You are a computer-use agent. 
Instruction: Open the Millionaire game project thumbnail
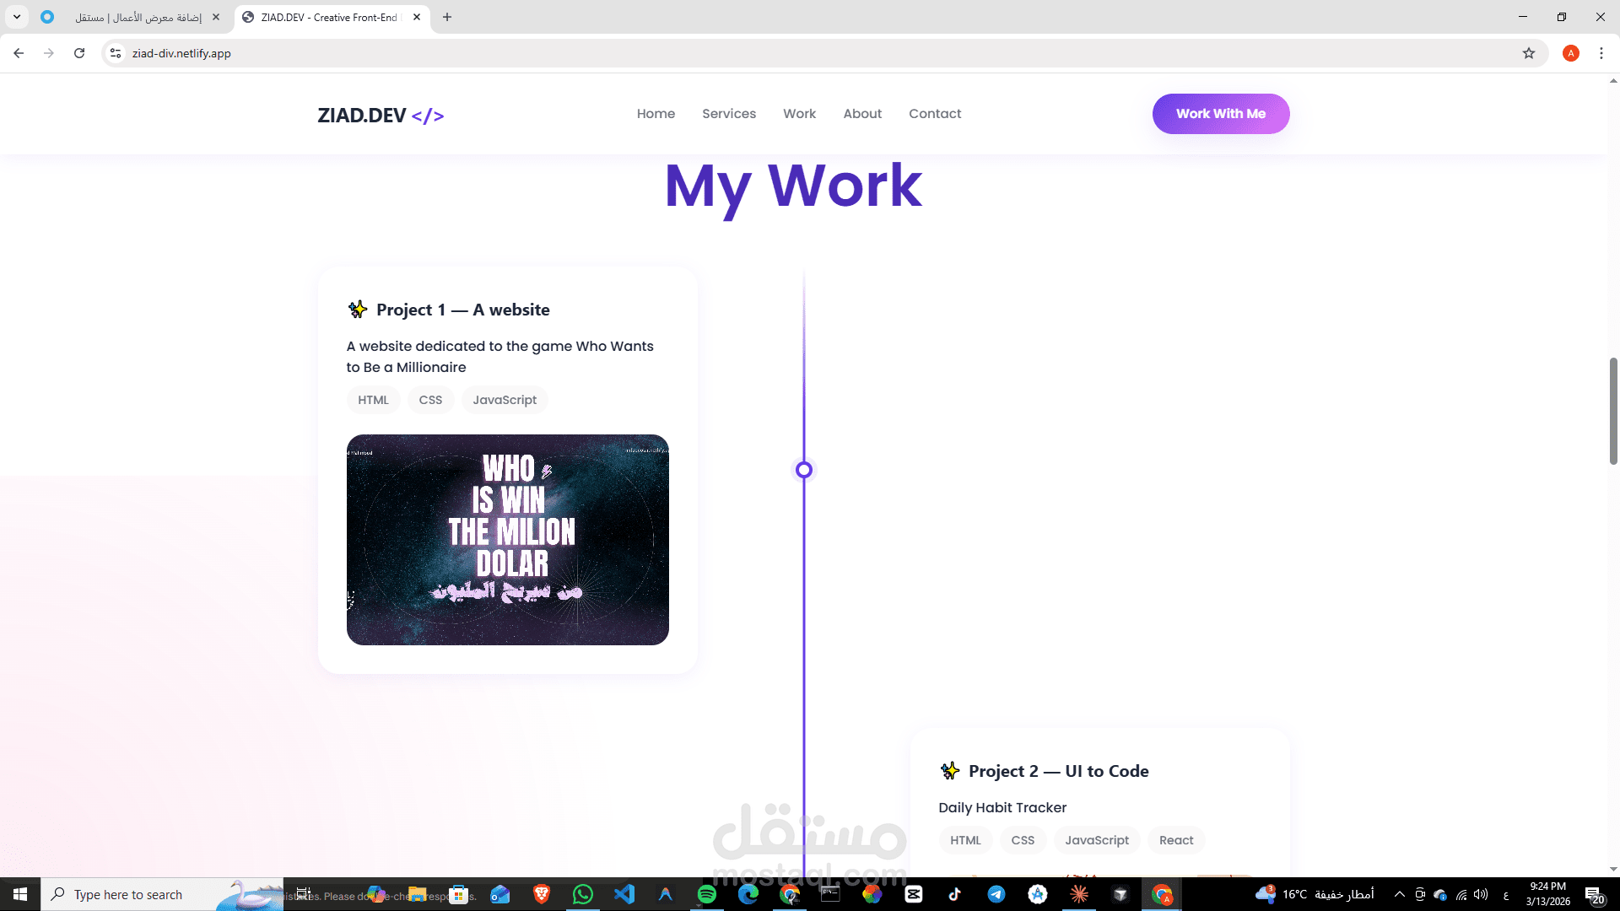point(508,540)
